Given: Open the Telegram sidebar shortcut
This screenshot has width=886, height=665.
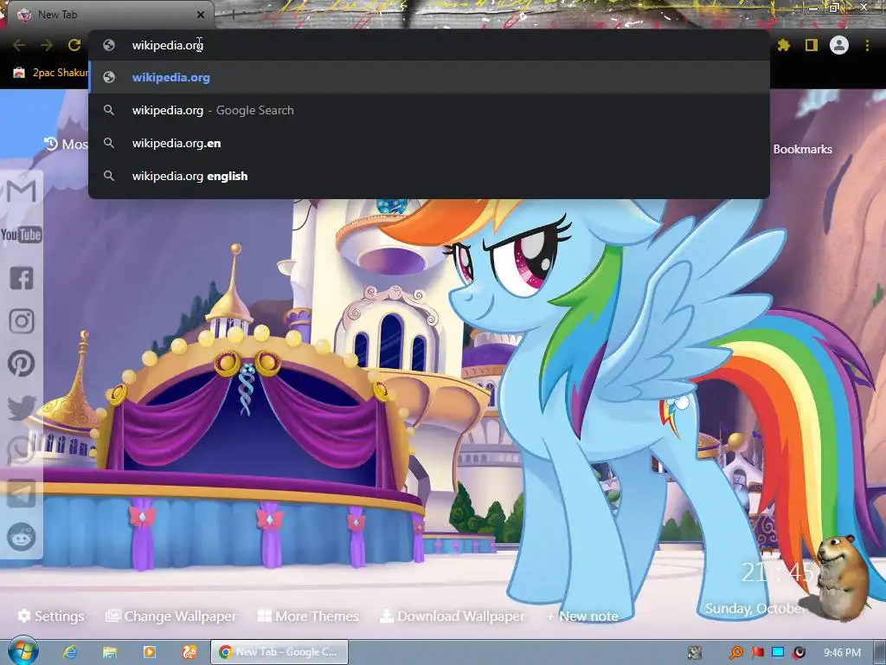Looking at the screenshot, I should (22, 494).
